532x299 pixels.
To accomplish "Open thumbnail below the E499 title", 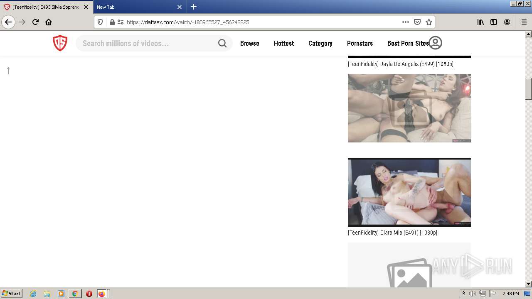I will click(x=409, y=108).
